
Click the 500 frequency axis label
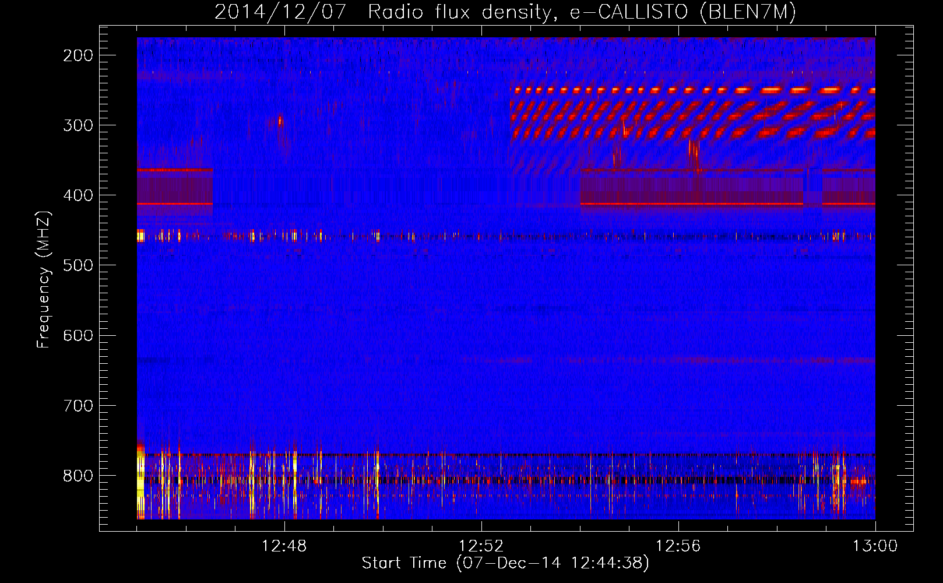point(78,265)
